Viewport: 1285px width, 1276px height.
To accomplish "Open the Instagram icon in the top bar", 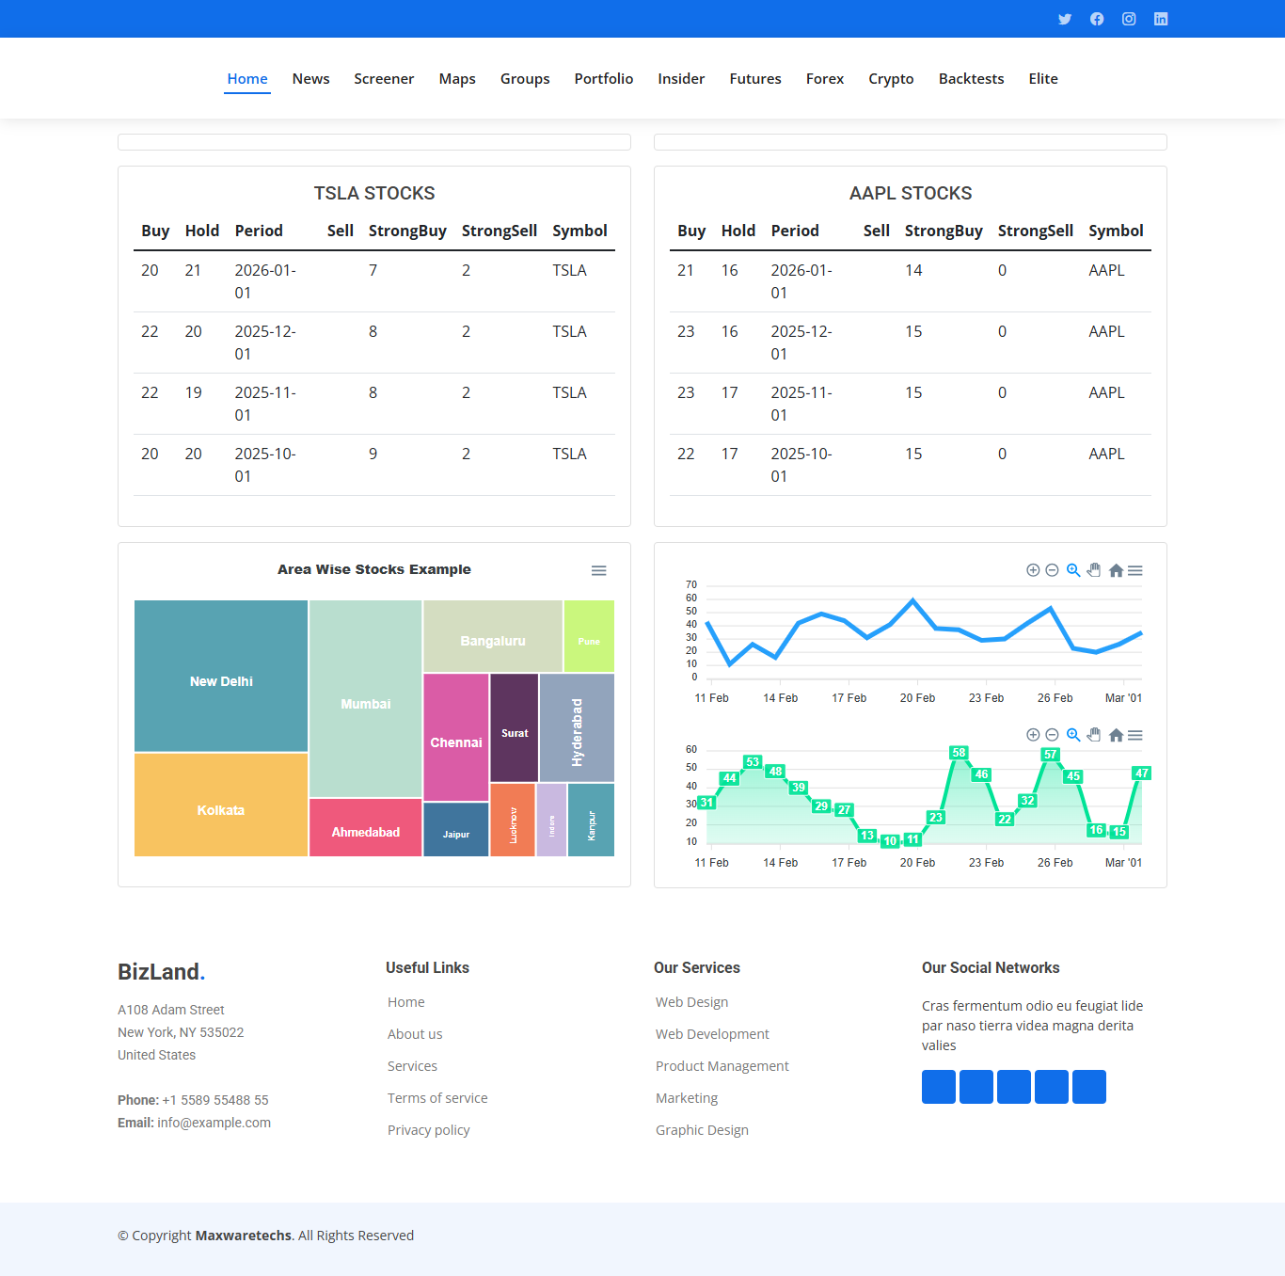I will 1129,19.
